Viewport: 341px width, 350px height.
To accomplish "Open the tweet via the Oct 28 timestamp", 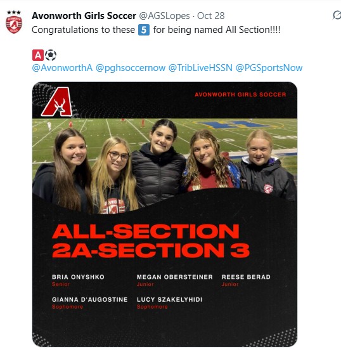I will [x=210, y=16].
